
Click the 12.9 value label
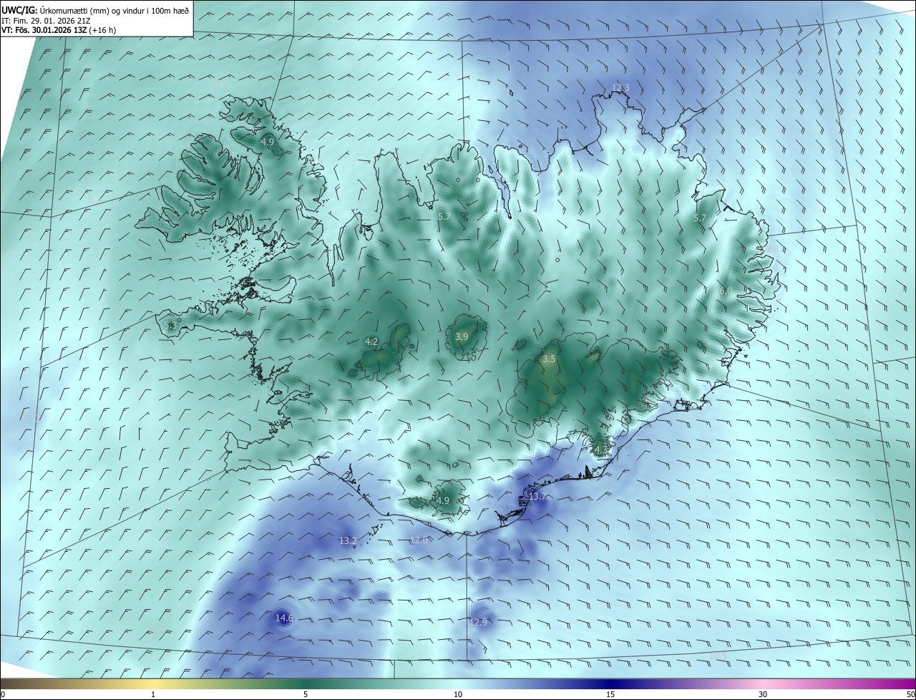click(x=478, y=622)
